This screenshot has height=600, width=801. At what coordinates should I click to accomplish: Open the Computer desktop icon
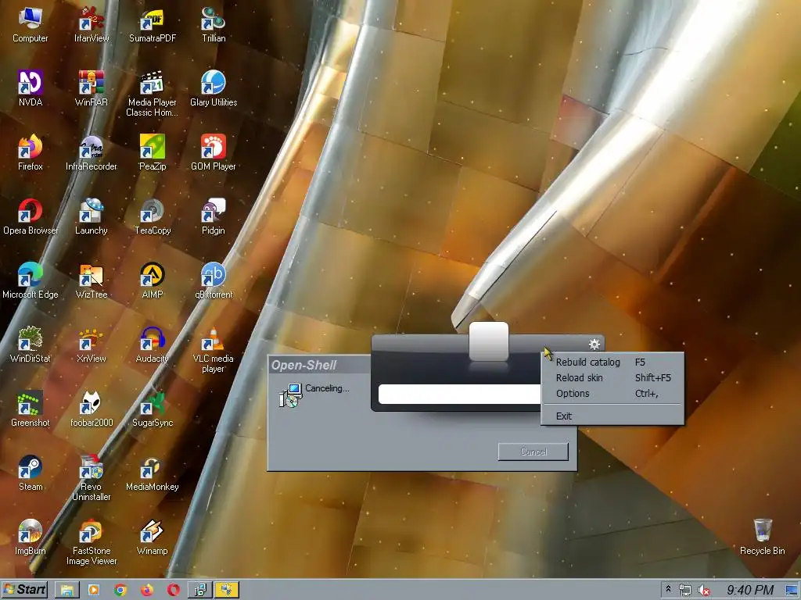pyautogui.click(x=31, y=26)
